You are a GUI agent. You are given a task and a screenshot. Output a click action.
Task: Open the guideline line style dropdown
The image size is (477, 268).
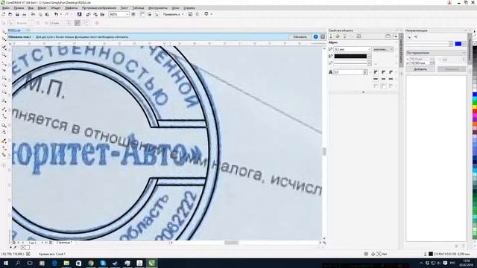450,44
